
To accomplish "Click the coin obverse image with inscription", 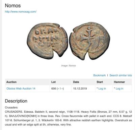I will coord(47,41).
